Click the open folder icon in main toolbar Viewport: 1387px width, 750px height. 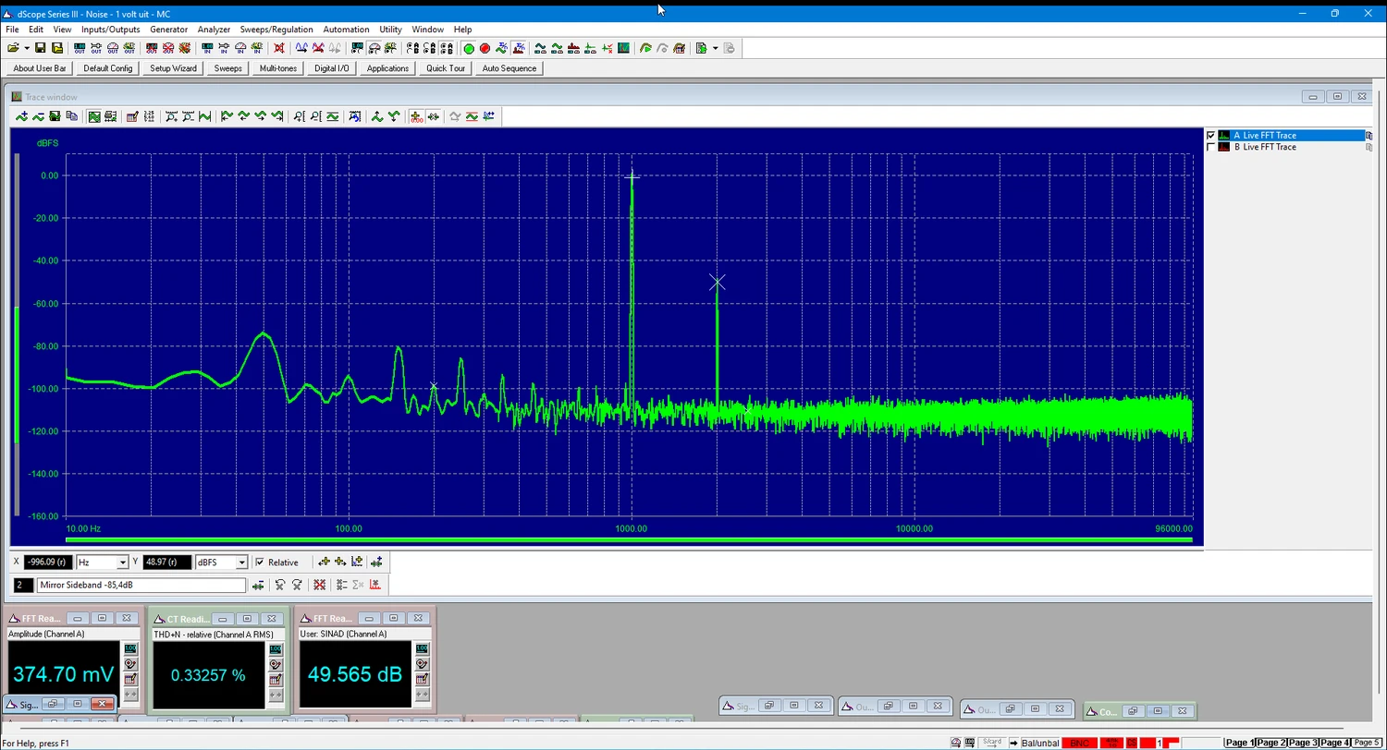click(x=13, y=49)
